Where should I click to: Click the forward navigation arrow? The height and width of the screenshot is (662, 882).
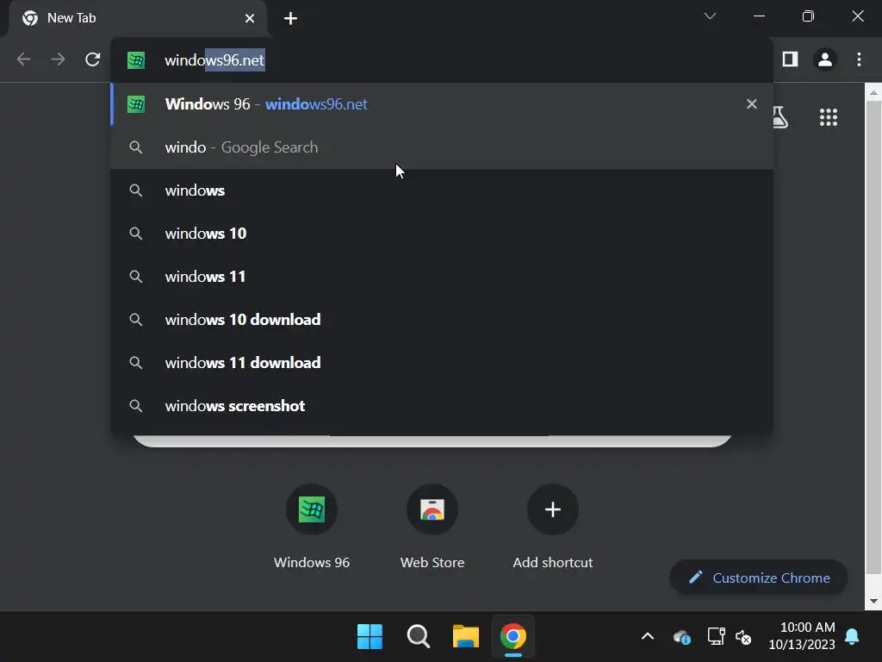[58, 59]
